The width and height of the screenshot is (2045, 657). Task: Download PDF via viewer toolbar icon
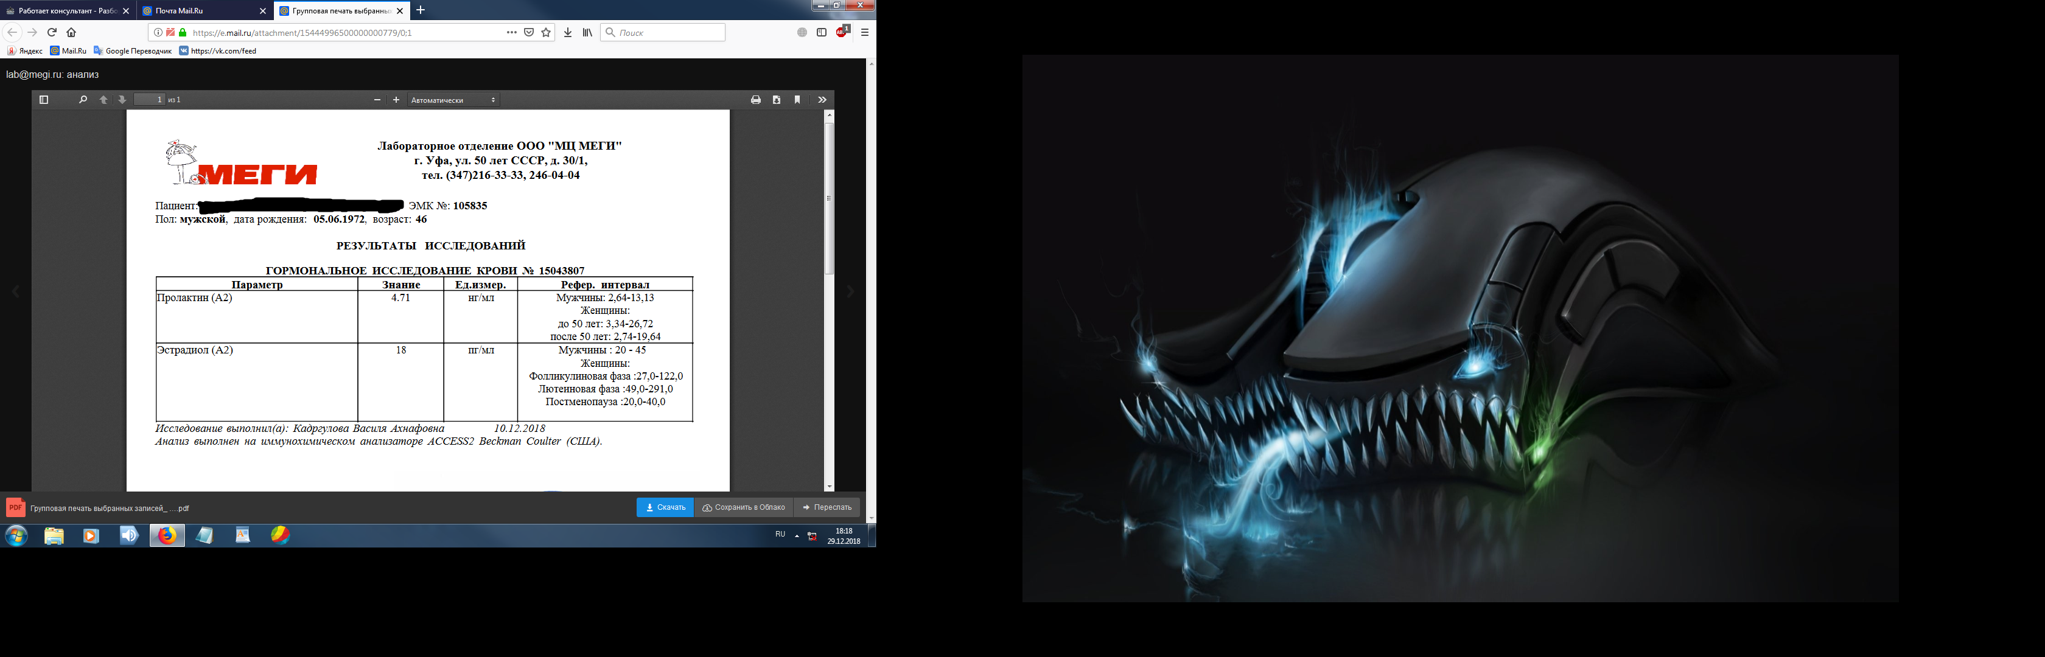(777, 100)
